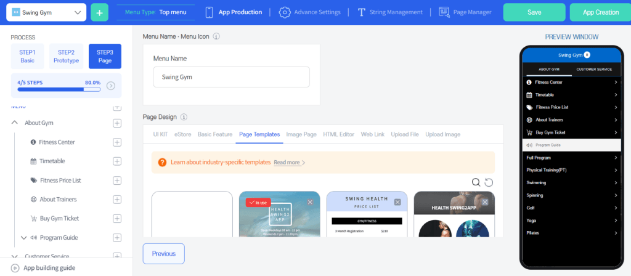
Task: Switch to the Web Link tab
Action: point(373,134)
